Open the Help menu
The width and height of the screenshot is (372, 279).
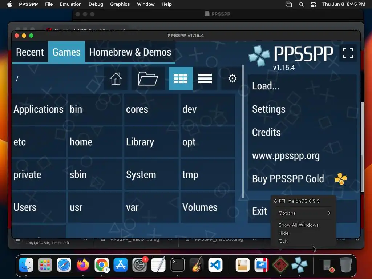click(166, 4)
